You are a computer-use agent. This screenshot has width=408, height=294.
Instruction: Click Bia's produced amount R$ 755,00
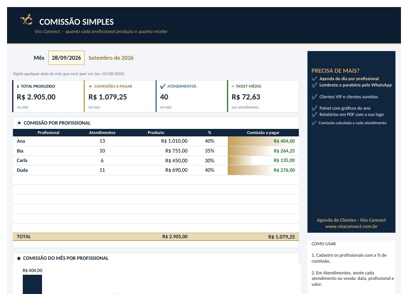pos(176,151)
